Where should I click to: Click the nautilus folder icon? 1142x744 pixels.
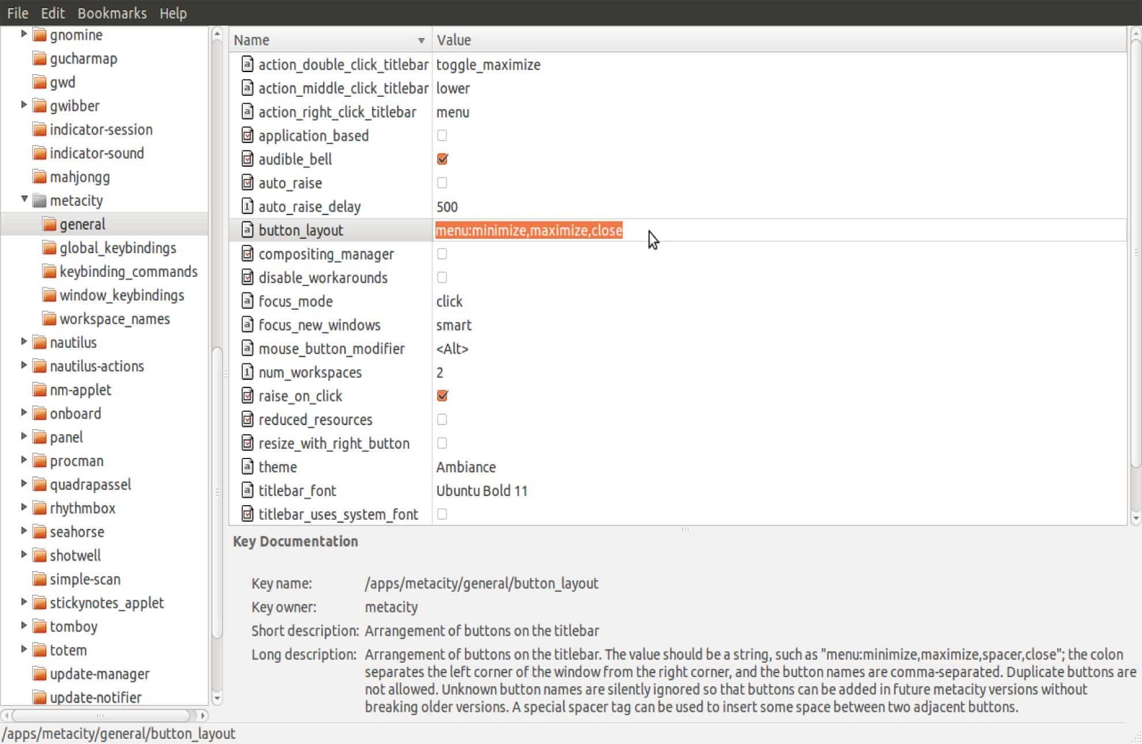pos(40,343)
